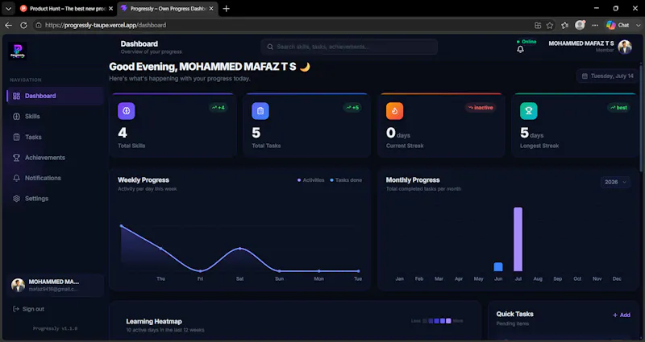645x342 pixels.
Task: Click the search skills, tasks, achievements field
Action: [x=349, y=47]
